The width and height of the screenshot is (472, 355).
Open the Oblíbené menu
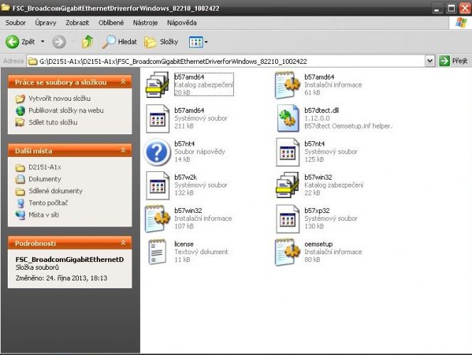(111, 23)
